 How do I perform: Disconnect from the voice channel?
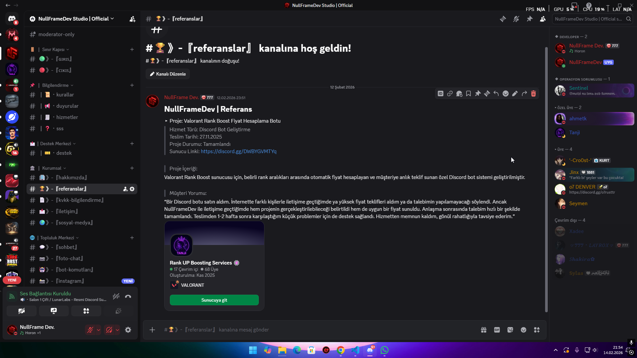tap(128, 297)
